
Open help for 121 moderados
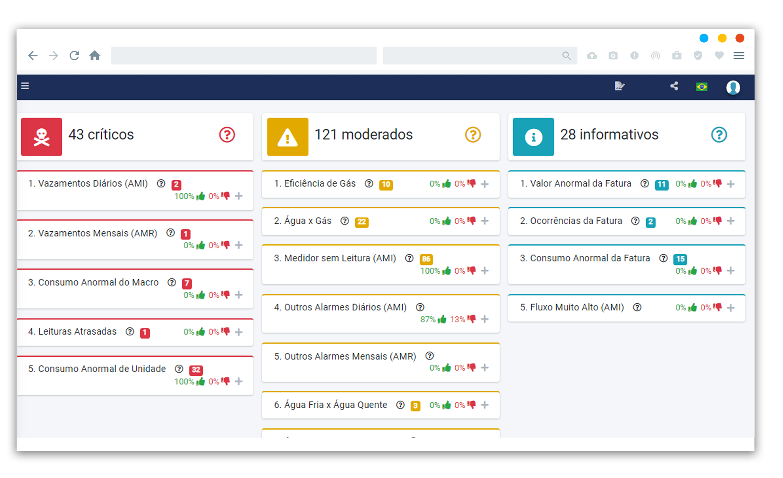[x=473, y=135]
